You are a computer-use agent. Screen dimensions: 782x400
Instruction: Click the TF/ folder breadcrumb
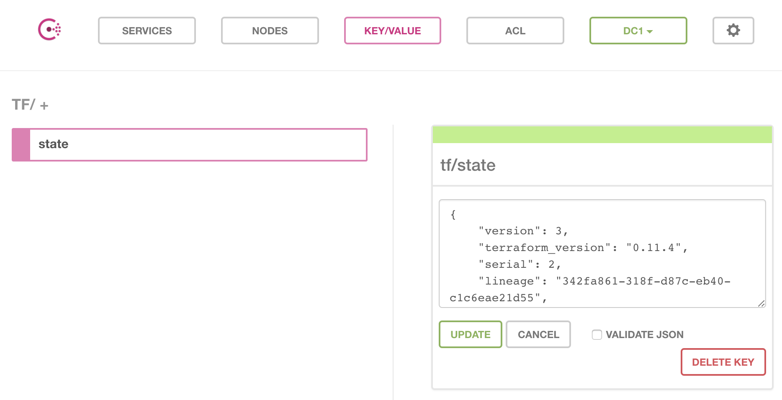click(x=23, y=105)
